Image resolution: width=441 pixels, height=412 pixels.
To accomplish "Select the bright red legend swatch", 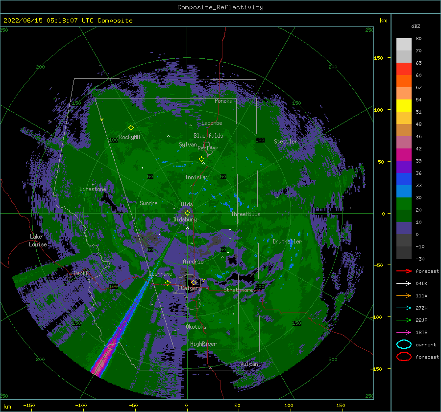I will [x=404, y=69].
